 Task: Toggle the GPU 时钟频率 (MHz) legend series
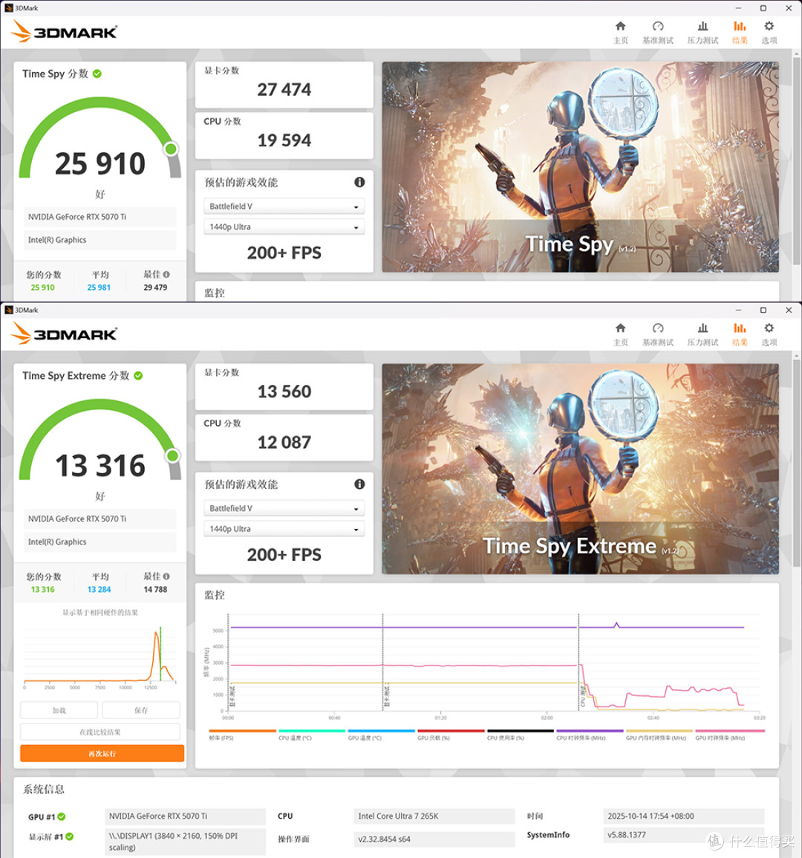[x=730, y=735]
